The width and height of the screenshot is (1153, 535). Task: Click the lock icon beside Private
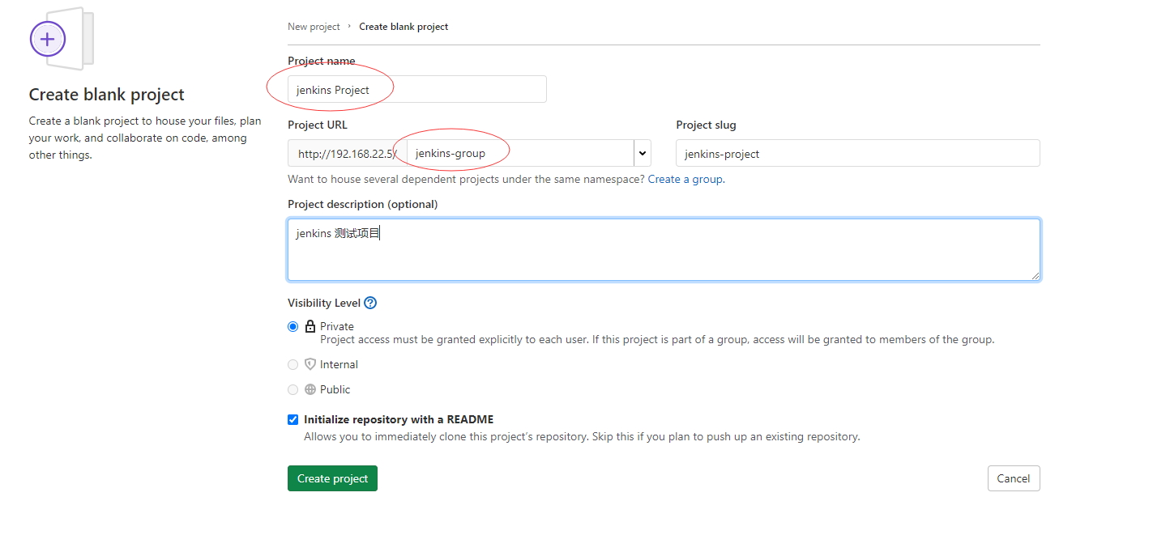310,326
